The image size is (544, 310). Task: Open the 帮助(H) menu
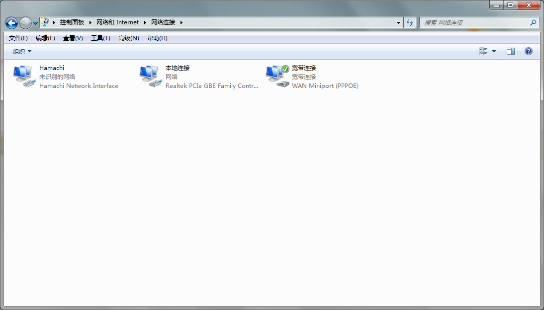[x=157, y=38]
